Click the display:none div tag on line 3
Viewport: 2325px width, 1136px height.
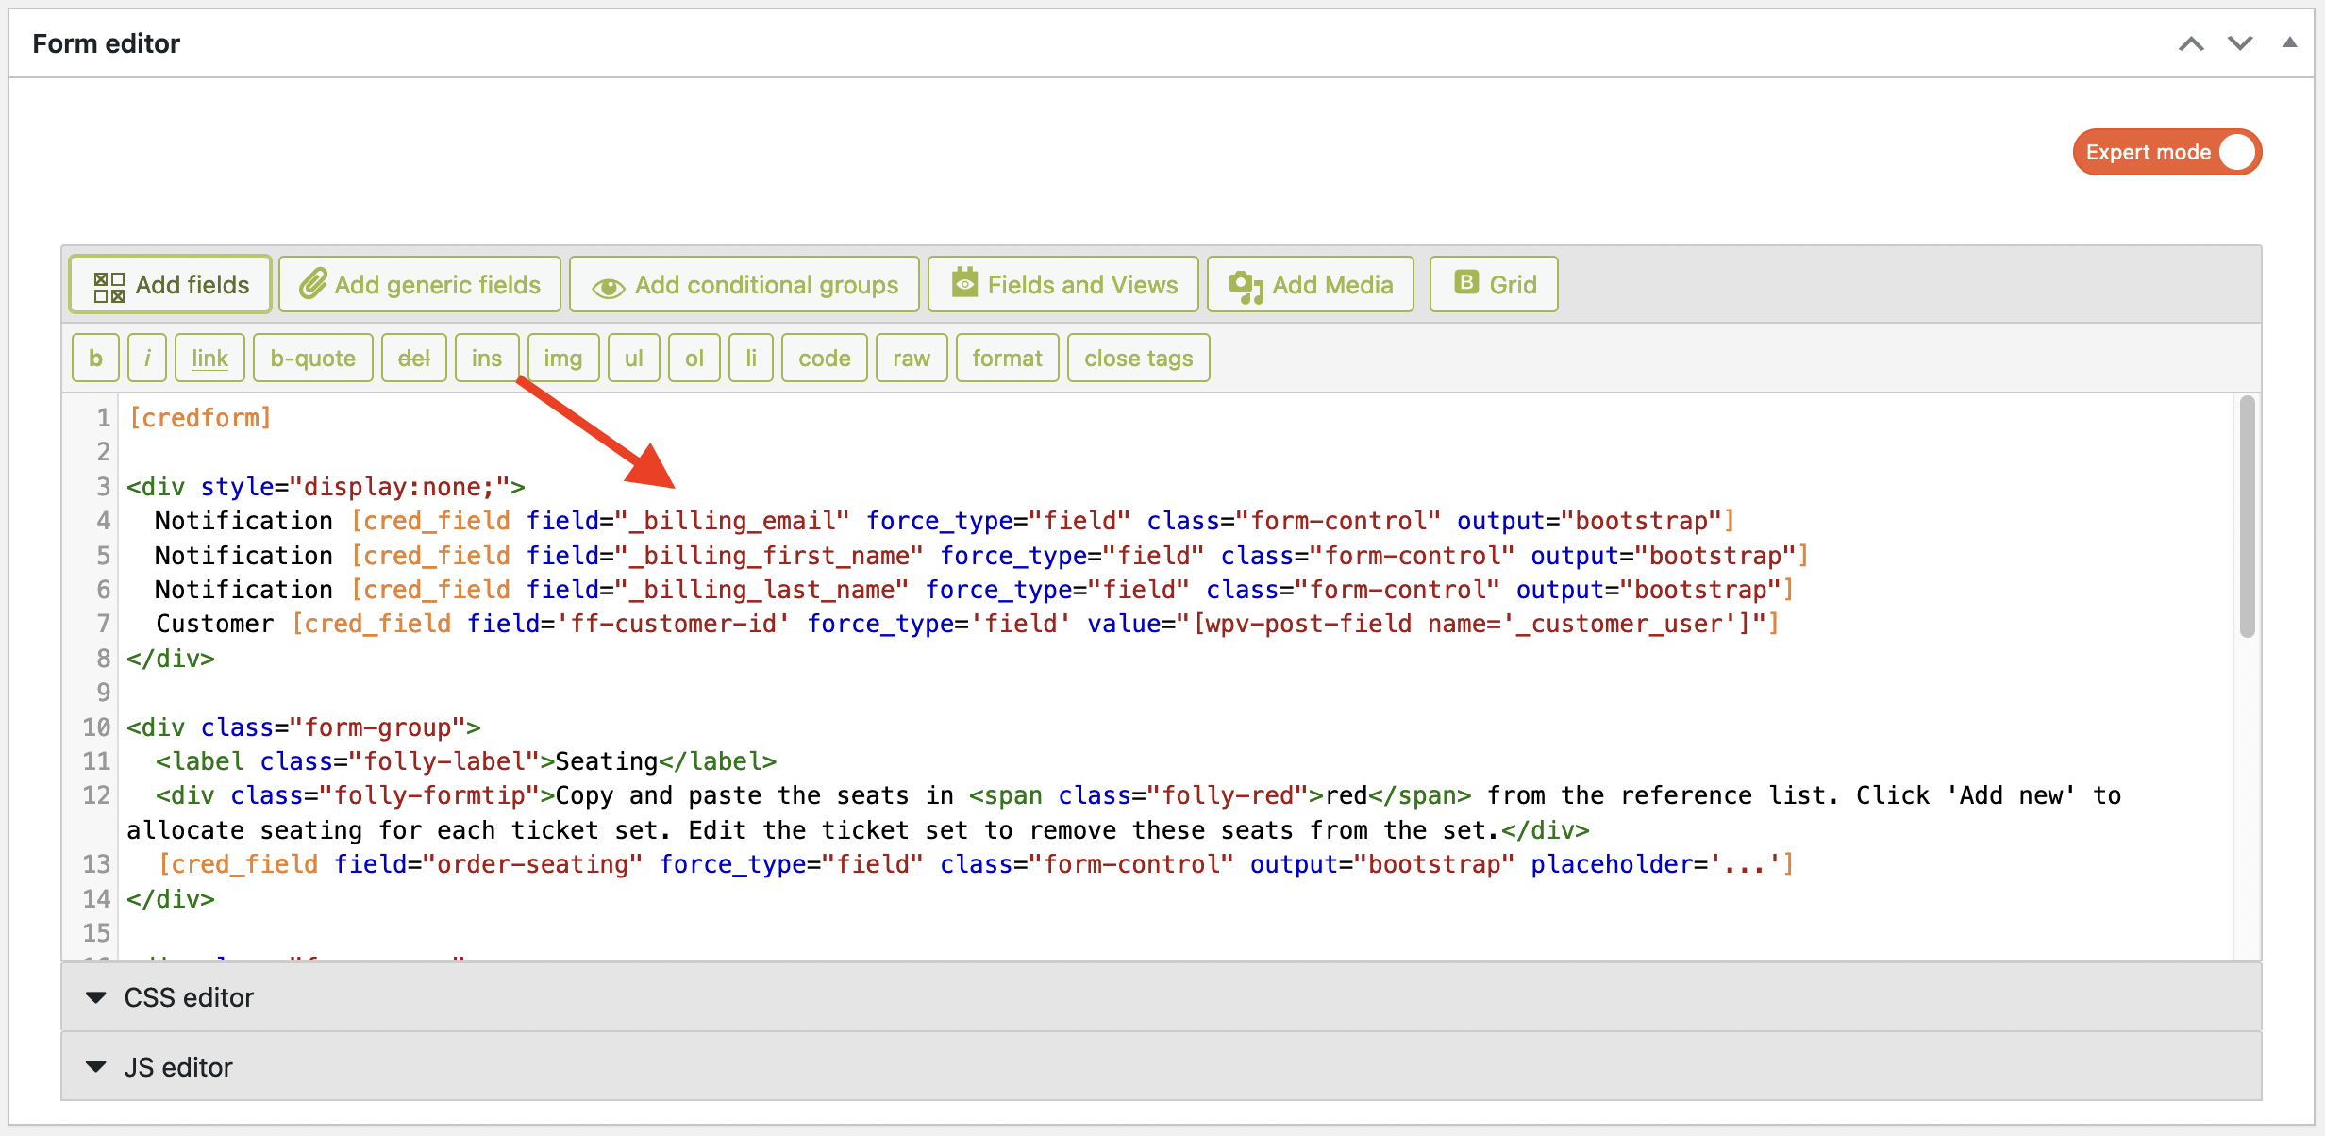coord(326,487)
